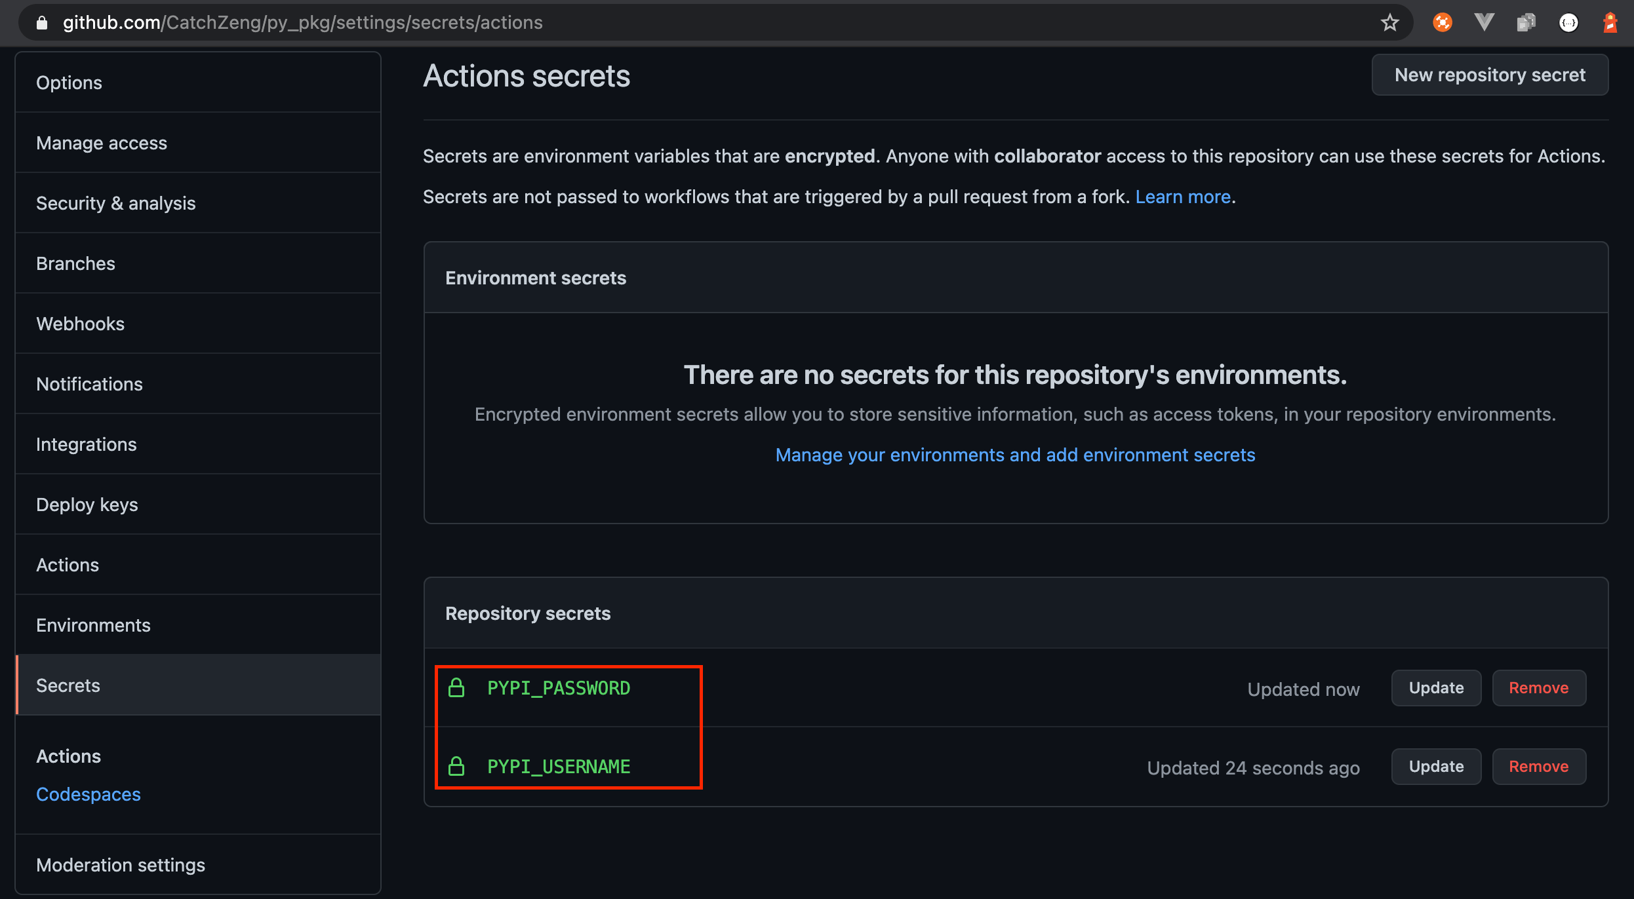The width and height of the screenshot is (1634, 899).
Task: Open the orange circular browser extension
Action: coord(1443,23)
